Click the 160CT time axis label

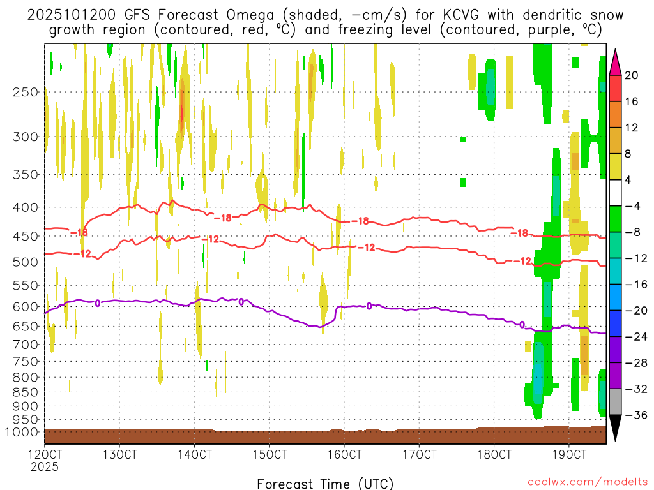[x=344, y=454]
